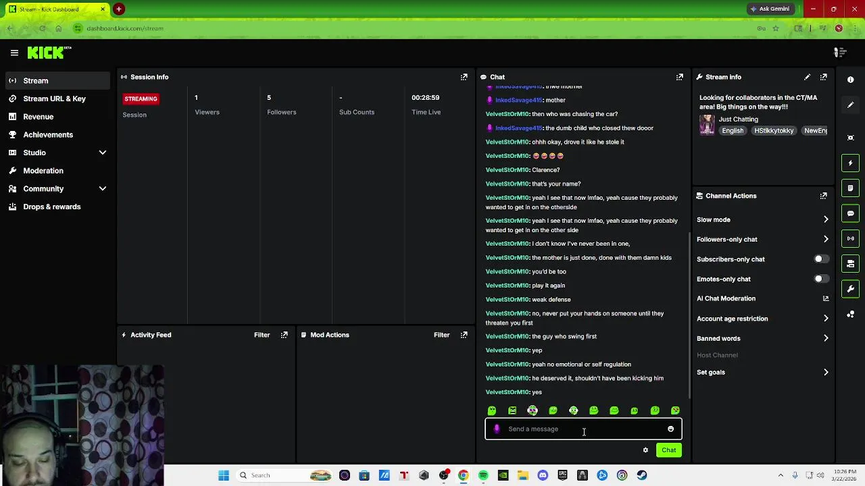Open the emoji picker in message box

[670, 429]
